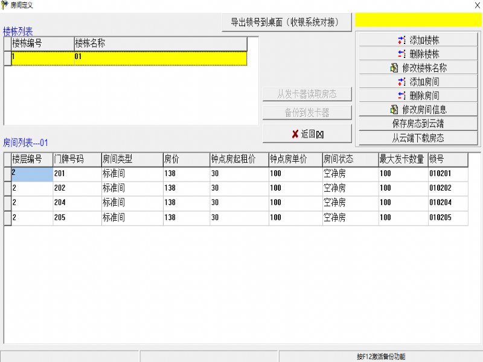Click the 房价 column header
483x362 pixels.
186,159
